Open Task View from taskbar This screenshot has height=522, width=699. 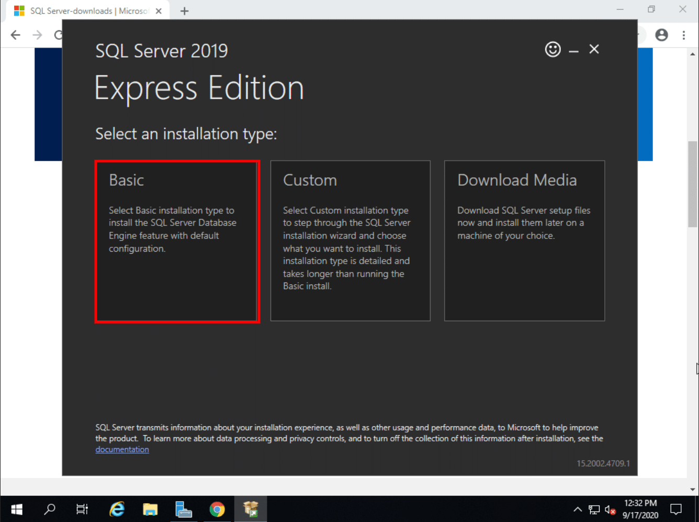pyautogui.click(x=82, y=509)
